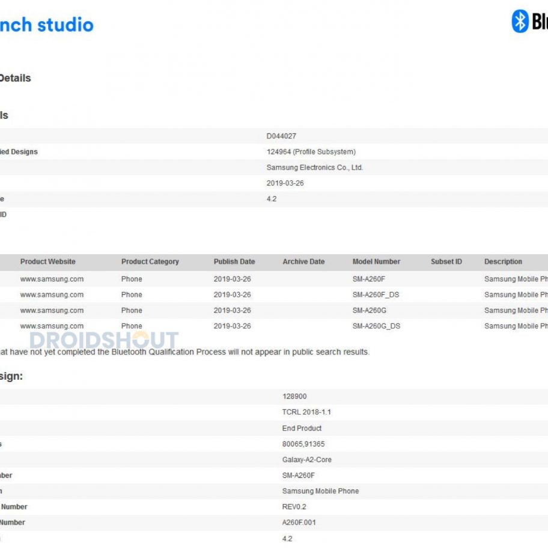Click the Launch Studio logo text

46,25
